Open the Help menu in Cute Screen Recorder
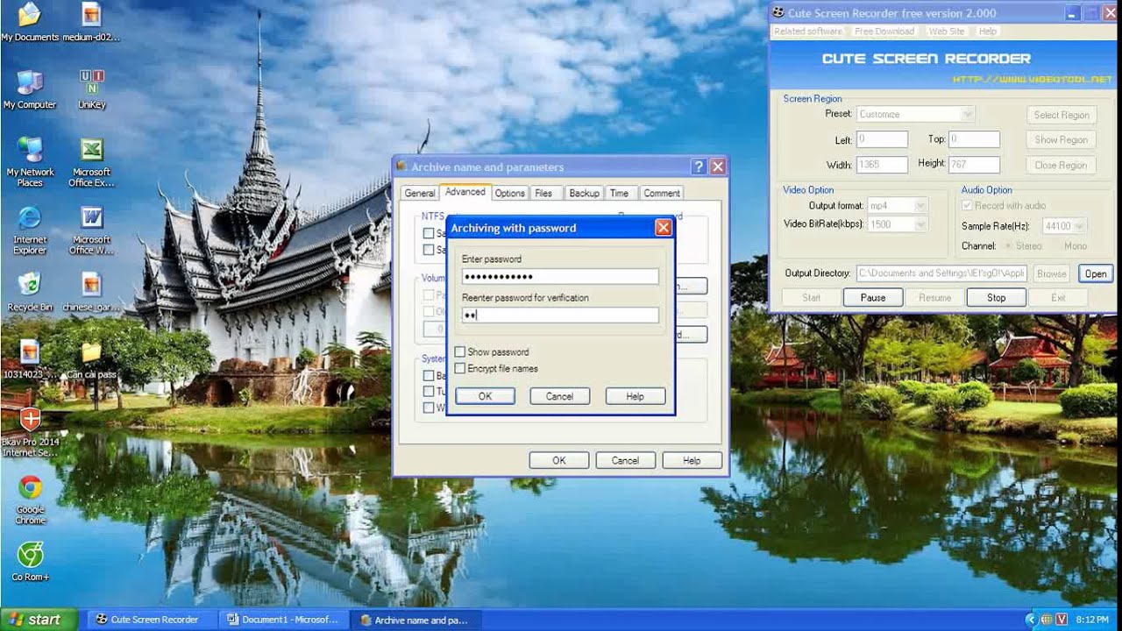Image resolution: width=1122 pixels, height=631 pixels. click(988, 31)
